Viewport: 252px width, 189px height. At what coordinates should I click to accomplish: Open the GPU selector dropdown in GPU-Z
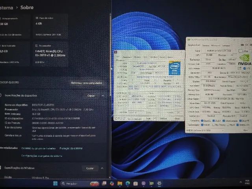(x=205, y=130)
